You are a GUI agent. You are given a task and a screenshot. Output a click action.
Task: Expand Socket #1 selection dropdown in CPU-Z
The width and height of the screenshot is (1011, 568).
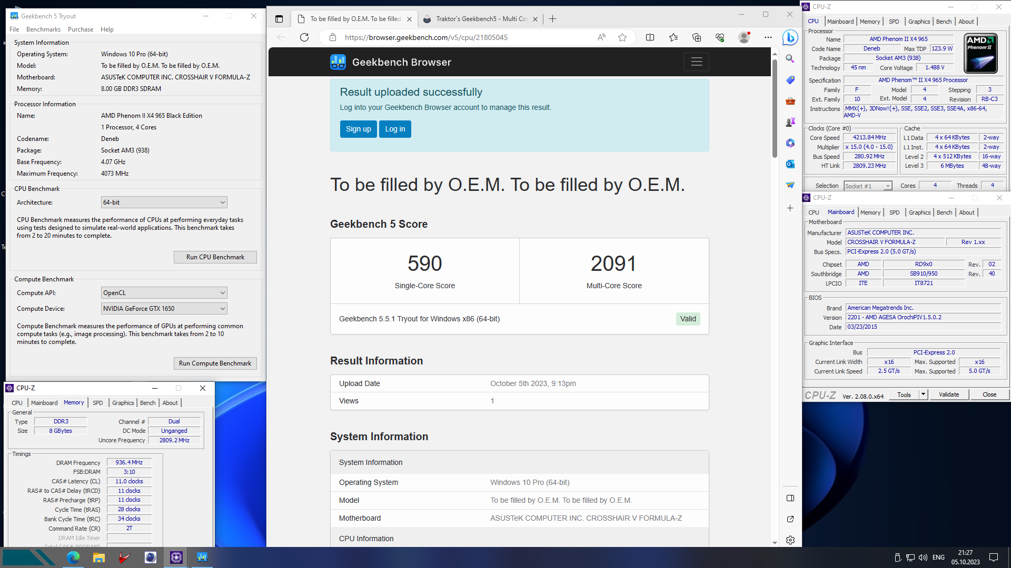point(868,186)
